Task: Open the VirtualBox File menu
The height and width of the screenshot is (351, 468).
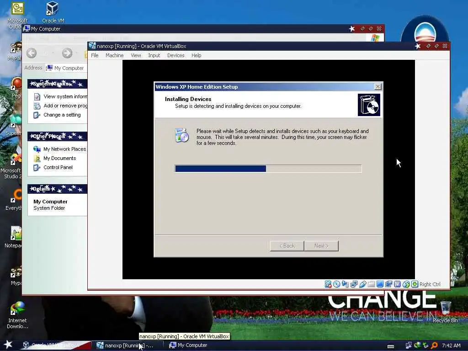Action: click(x=95, y=55)
